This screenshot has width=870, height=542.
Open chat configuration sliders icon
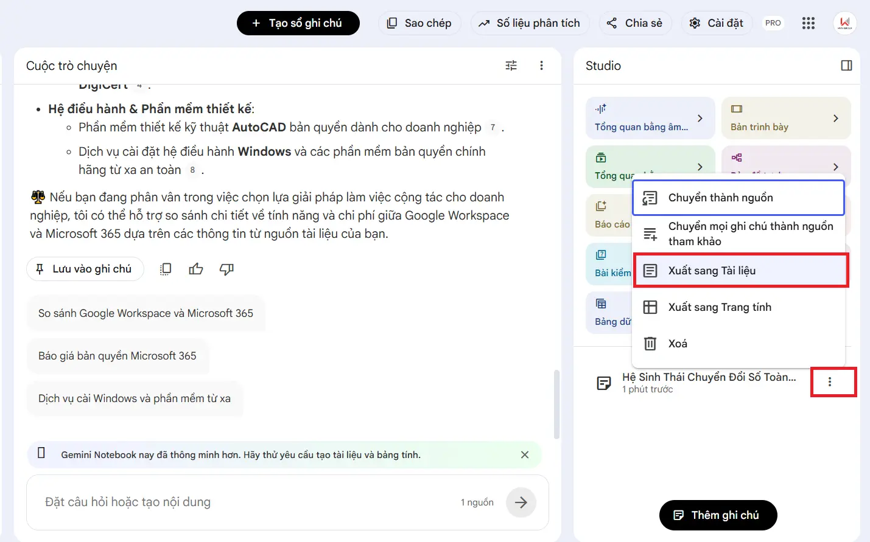click(x=511, y=66)
